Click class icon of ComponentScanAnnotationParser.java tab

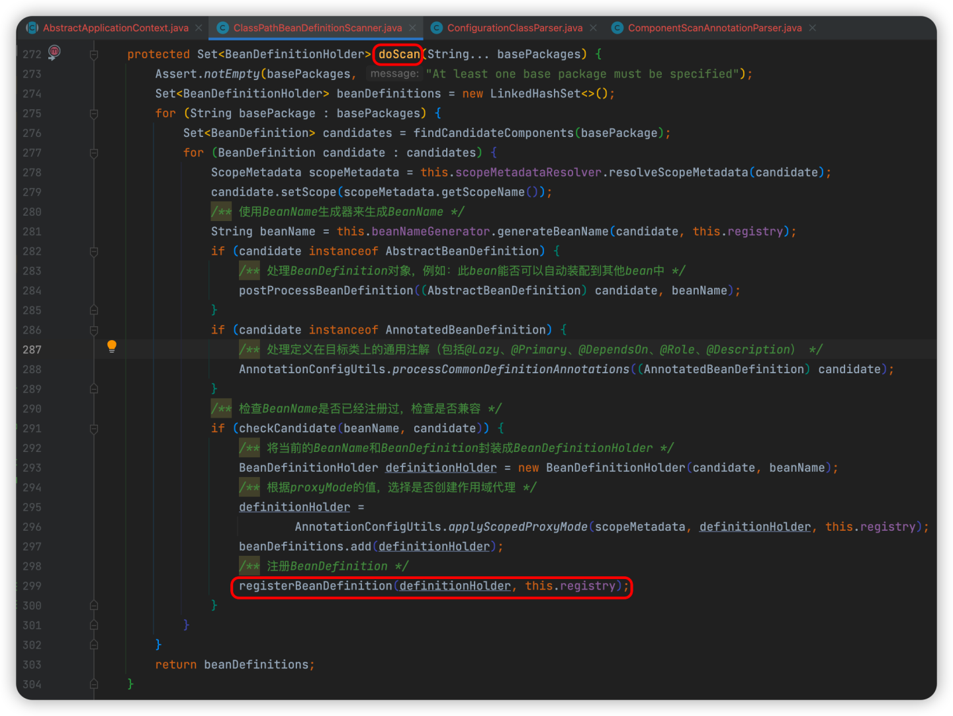(617, 28)
